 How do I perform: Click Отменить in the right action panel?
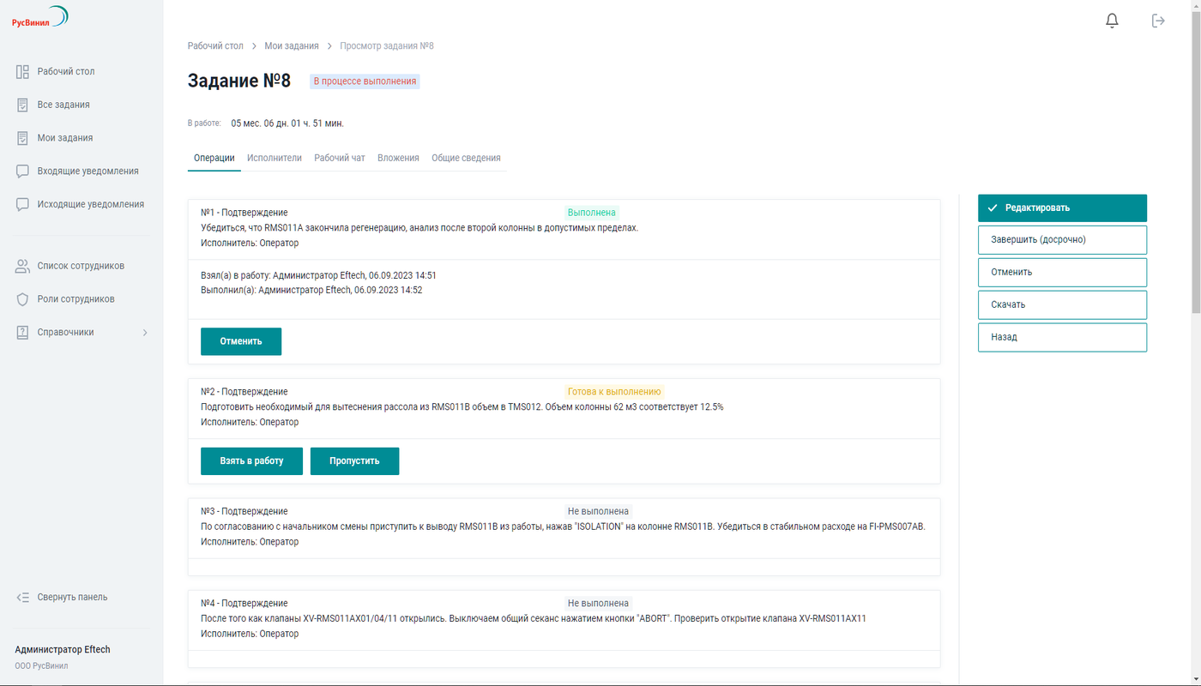pos(1062,273)
